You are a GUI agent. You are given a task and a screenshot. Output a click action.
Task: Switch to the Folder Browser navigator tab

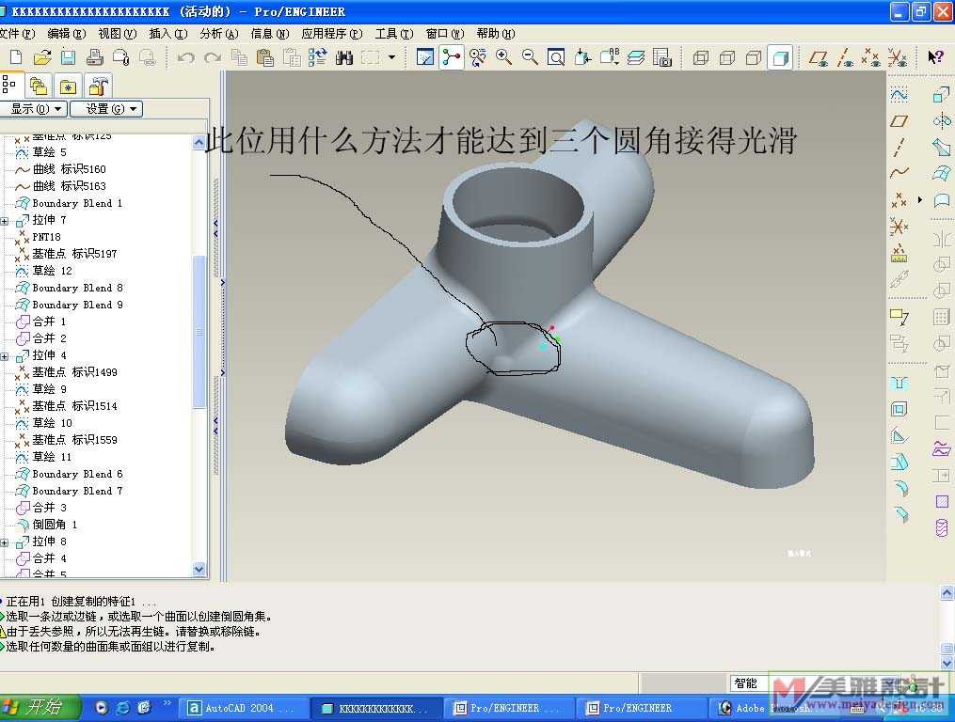click(39, 86)
